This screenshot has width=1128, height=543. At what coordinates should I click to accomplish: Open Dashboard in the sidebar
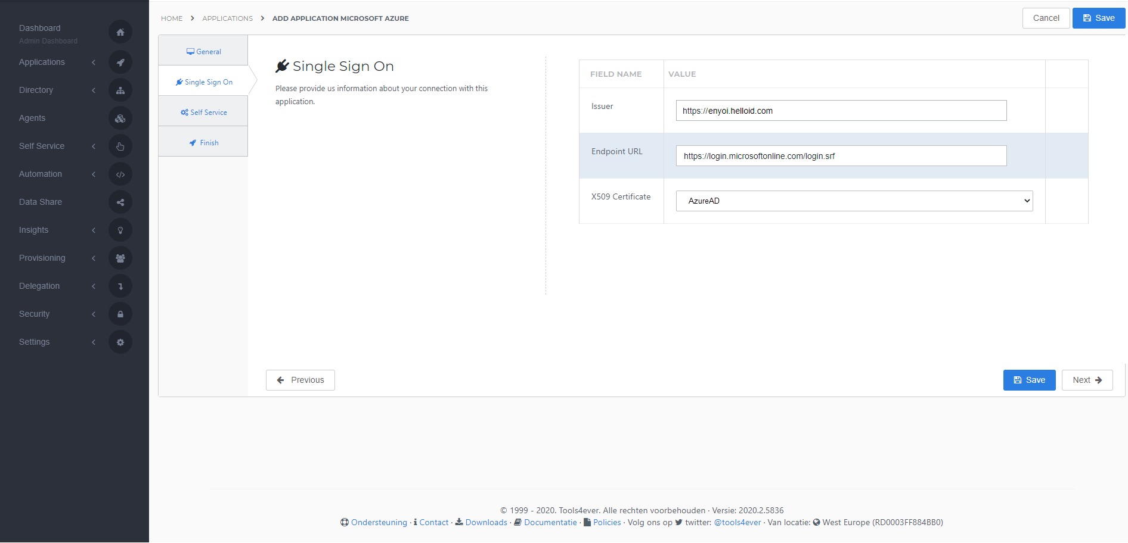[40, 28]
